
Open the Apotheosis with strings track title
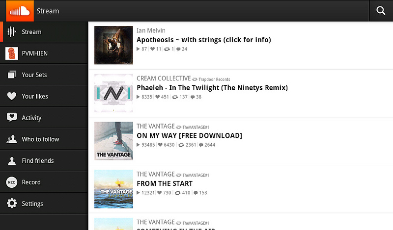204,40
